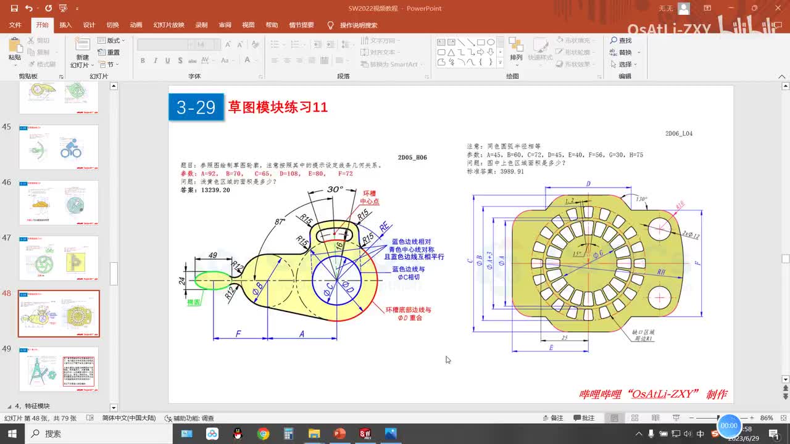Open the Section dropdown

109,64
